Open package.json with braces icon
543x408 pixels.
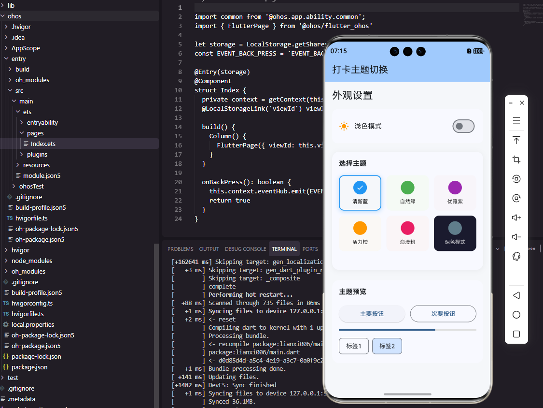pyautogui.click(x=29, y=367)
